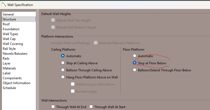Image resolution: width=210 pixels, height=110 pixels.
Task: Switch to the Schedule panel
Action: click(9, 88)
